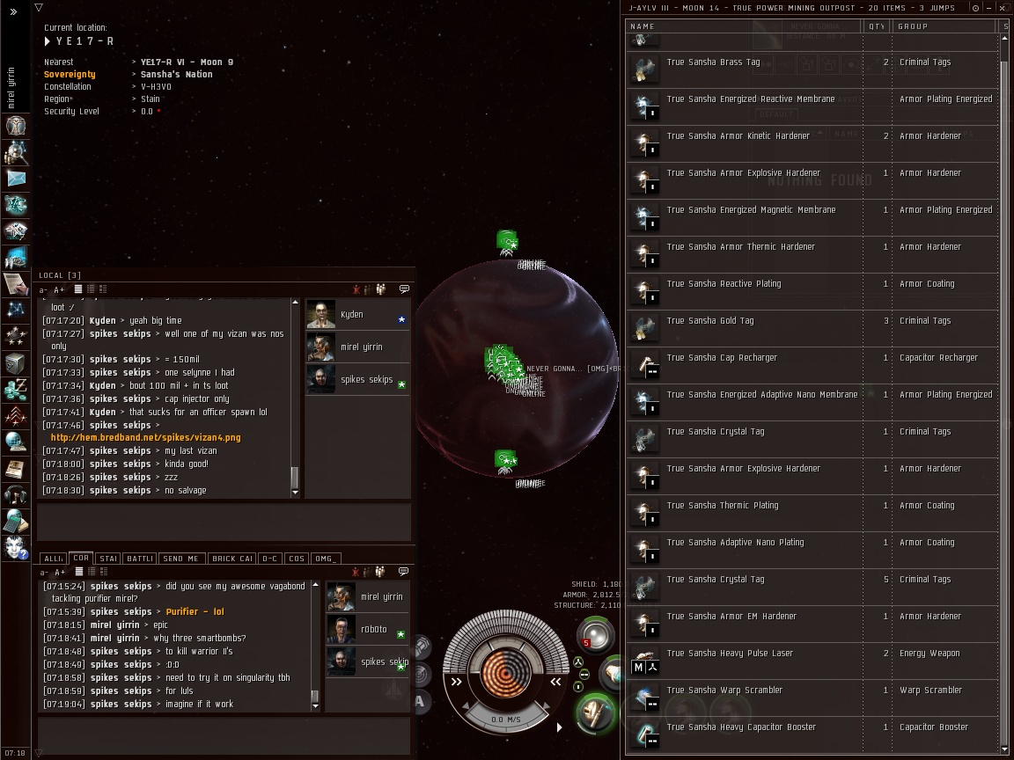Click the white triangle beside the active module
Viewport: 1014px width, 760px height.
pos(560,727)
